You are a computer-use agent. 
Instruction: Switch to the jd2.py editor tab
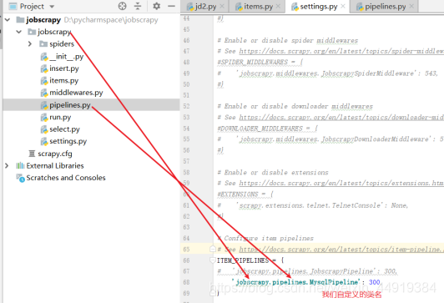coord(205,6)
